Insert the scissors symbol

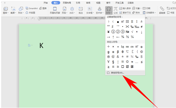tap(127, 26)
